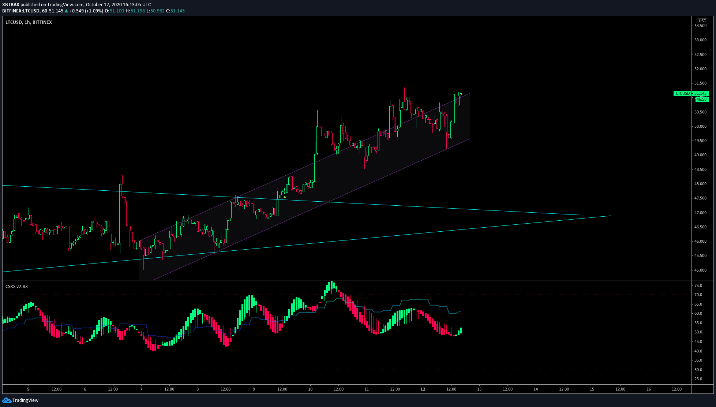This screenshot has width=716, height=407.
Task: Click the 51.500 price axis label
Action: [x=700, y=83]
